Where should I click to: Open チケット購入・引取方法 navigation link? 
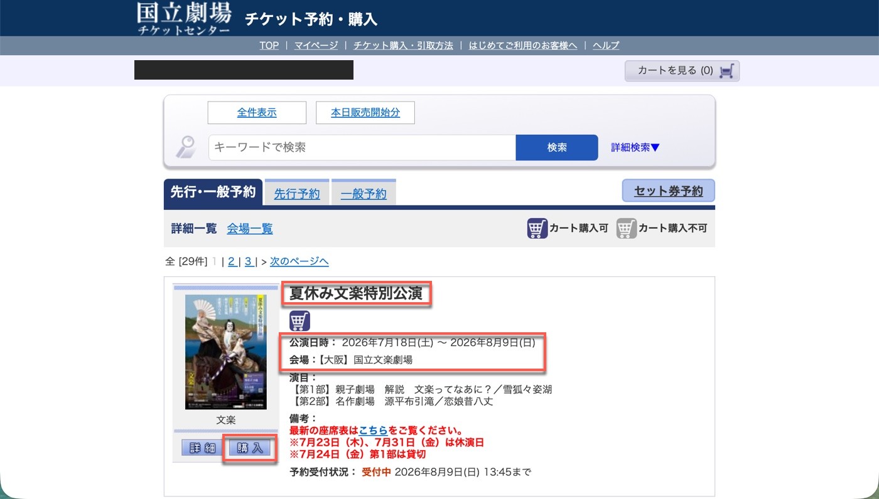[x=403, y=45]
